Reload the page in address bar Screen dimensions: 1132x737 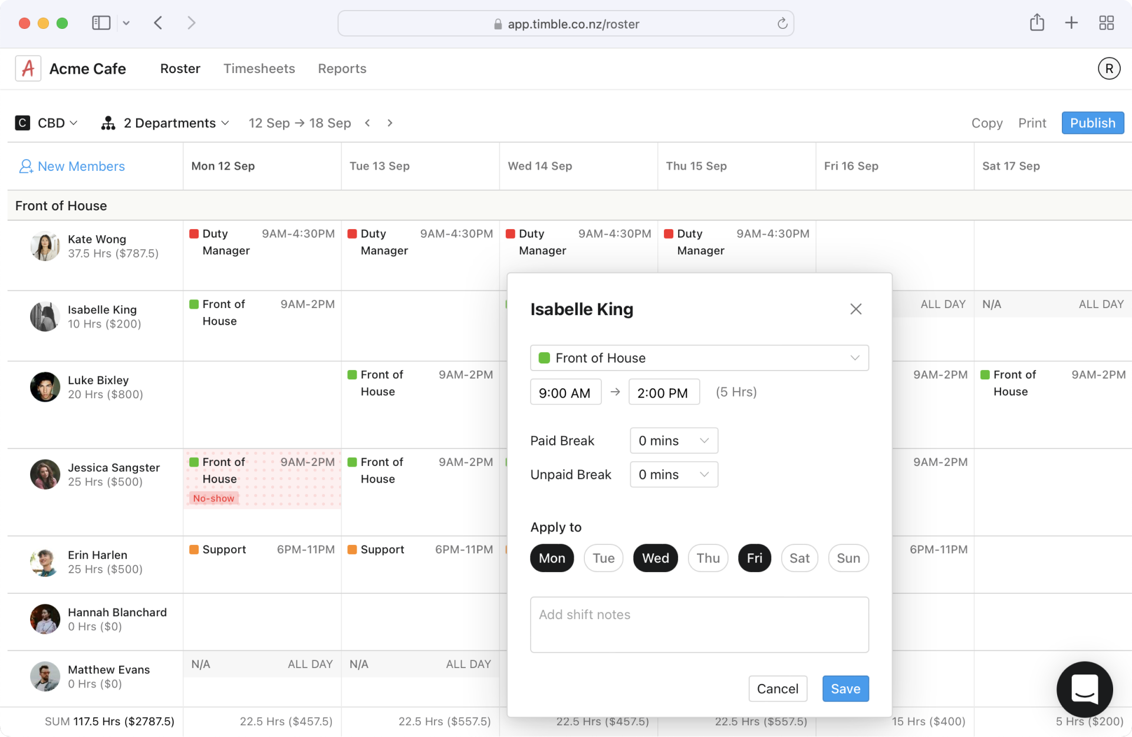point(782,24)
